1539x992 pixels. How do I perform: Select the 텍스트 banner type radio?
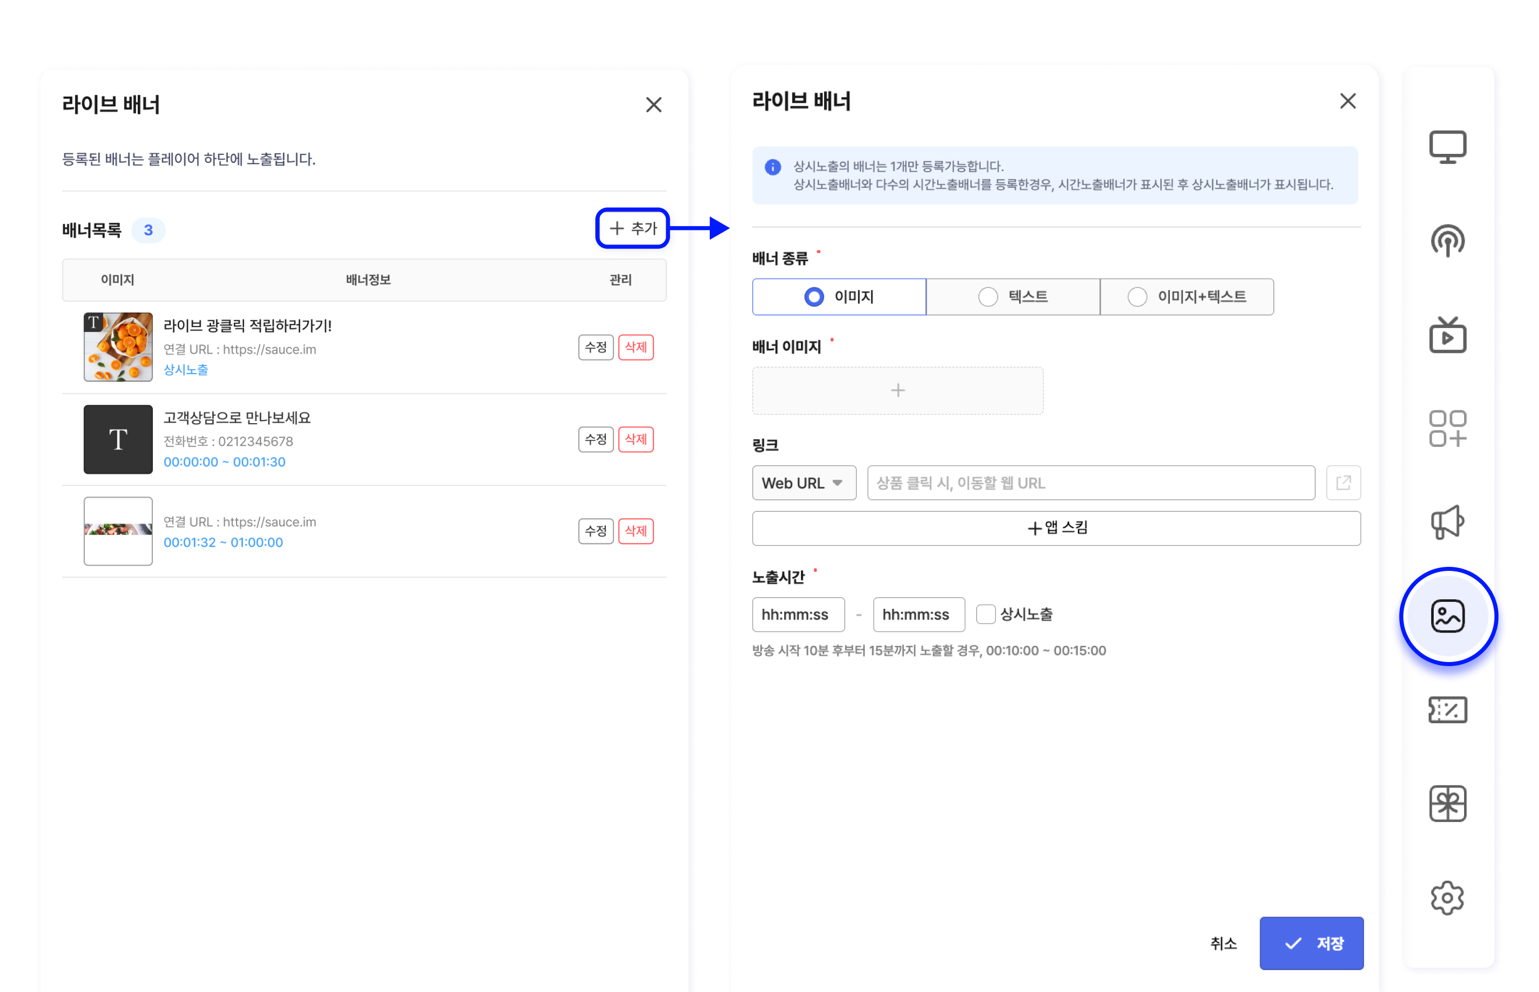[1012, 296]
